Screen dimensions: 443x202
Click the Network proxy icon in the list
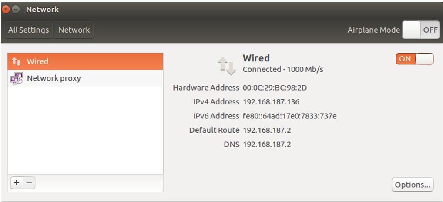(x=17, y=79)
